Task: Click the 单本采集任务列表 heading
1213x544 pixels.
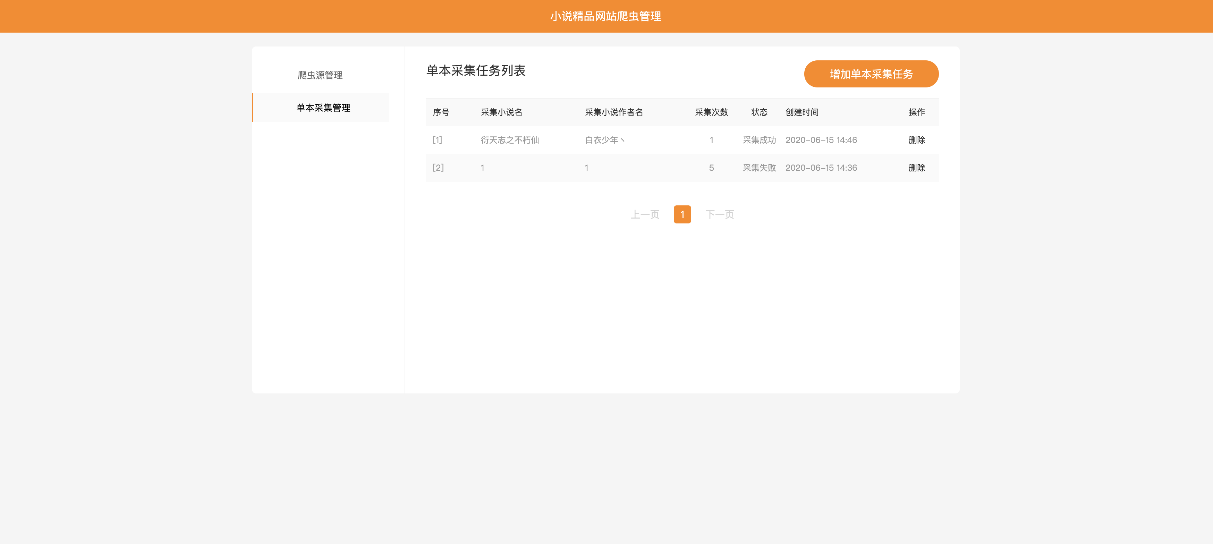Action: [476, 71]
